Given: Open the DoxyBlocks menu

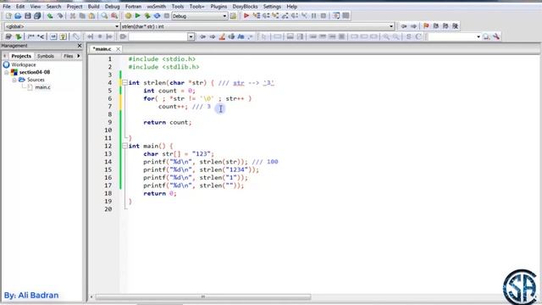Looking at the screenshot, I should coord(245,6).
